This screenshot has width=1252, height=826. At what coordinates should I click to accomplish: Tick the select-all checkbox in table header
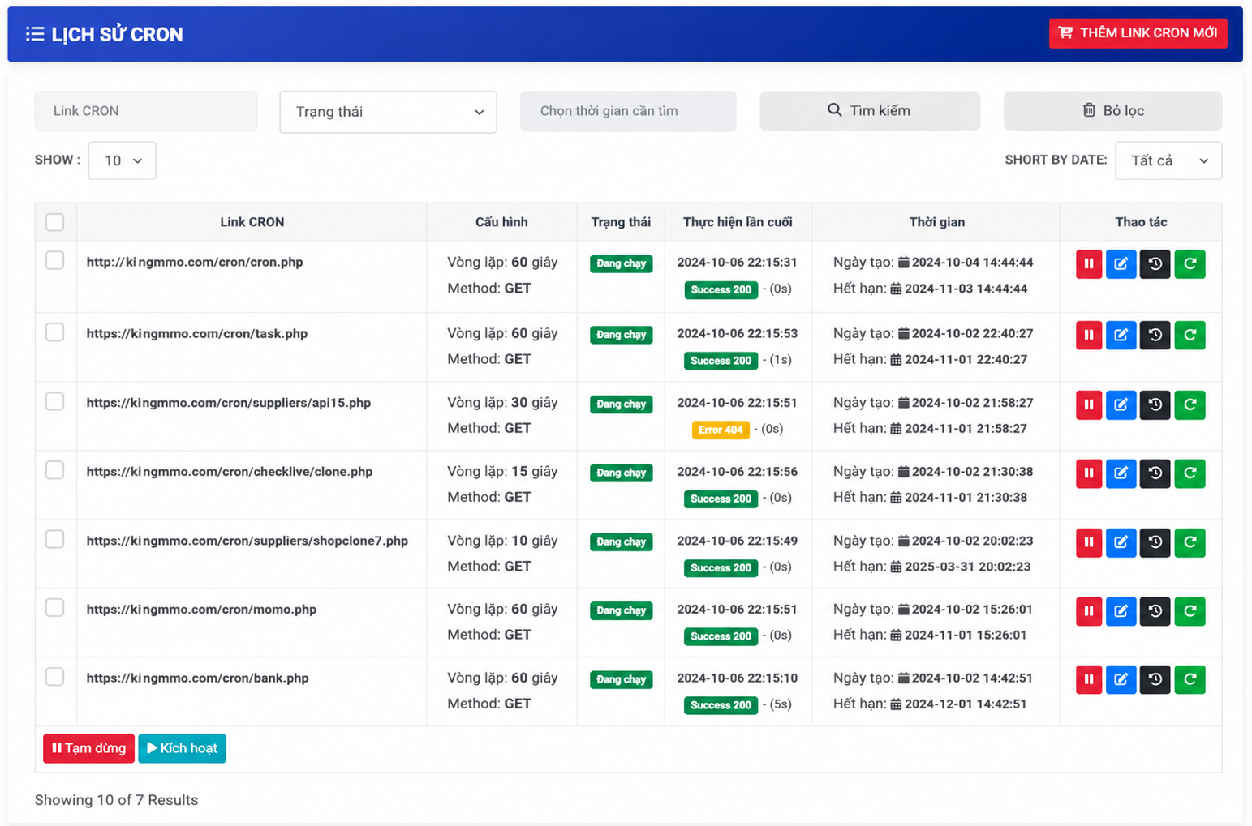(x=55, y=222)
